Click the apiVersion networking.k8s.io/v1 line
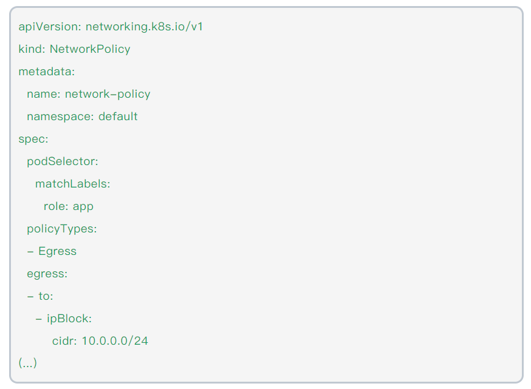 111,26
